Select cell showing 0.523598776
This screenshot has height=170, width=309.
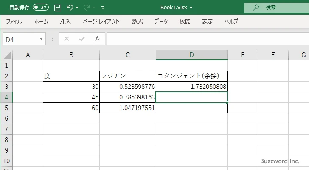(x=128, y=87)
